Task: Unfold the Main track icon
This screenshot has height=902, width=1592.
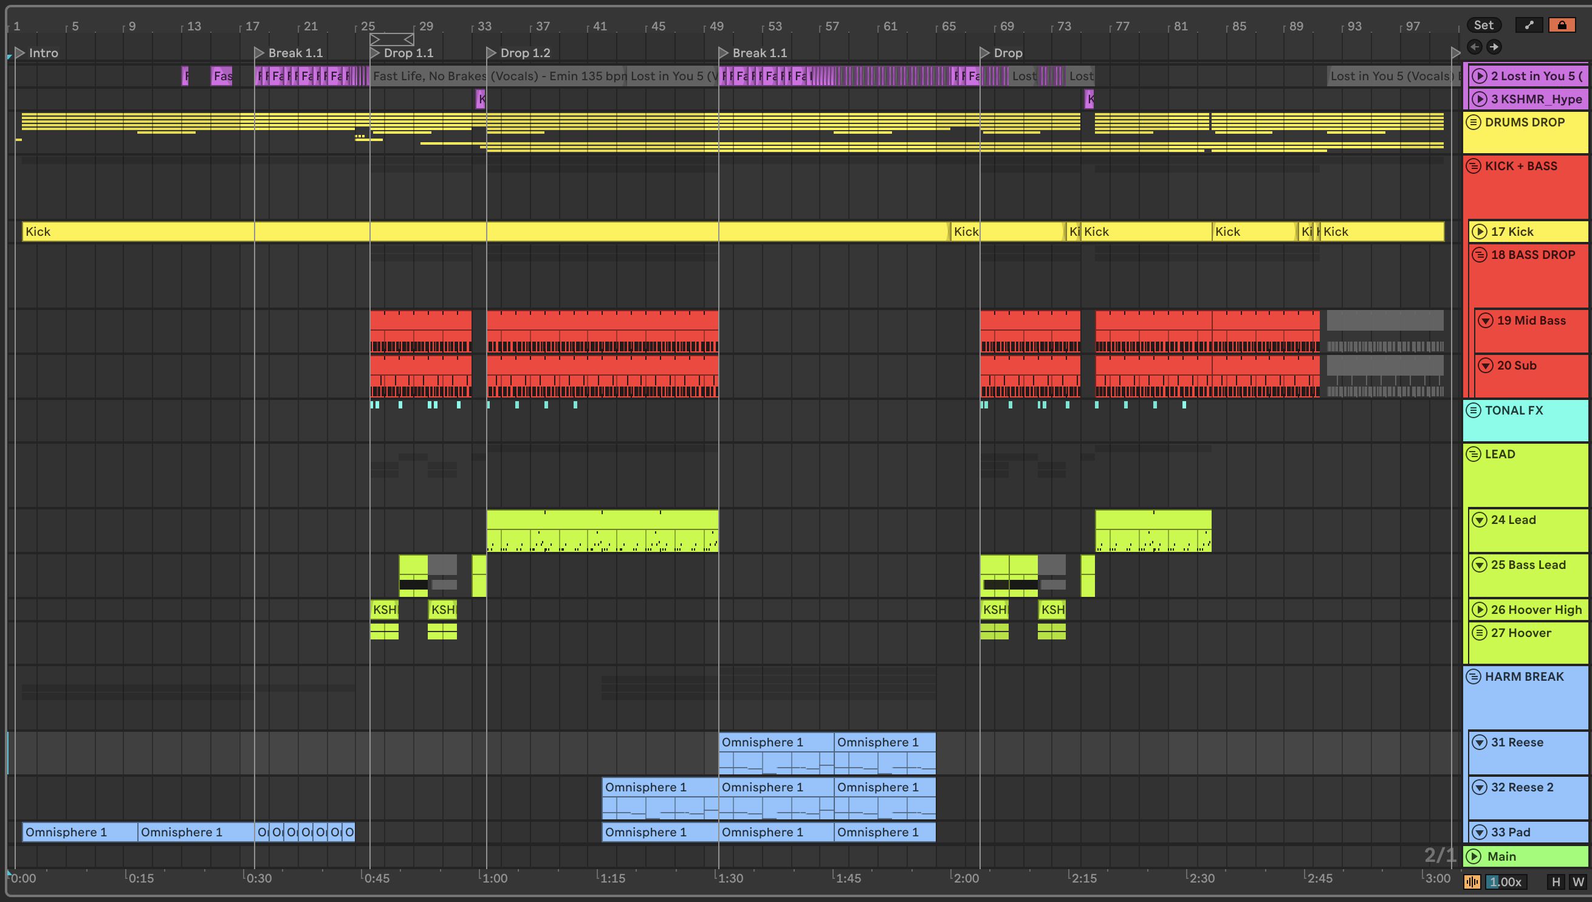Action: coord(1474,856)
